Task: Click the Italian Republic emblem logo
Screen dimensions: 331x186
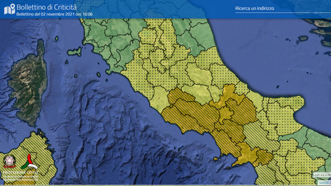Action: 9,161
